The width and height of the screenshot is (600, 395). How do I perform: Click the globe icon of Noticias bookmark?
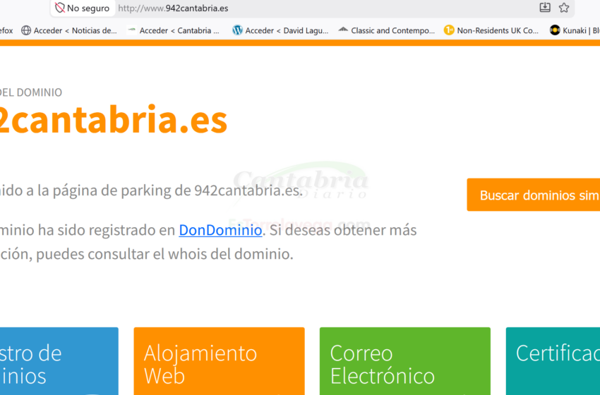pos(26,30)
